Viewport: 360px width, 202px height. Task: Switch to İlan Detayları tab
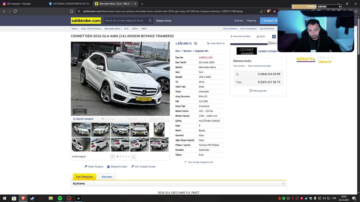point(84,177)
